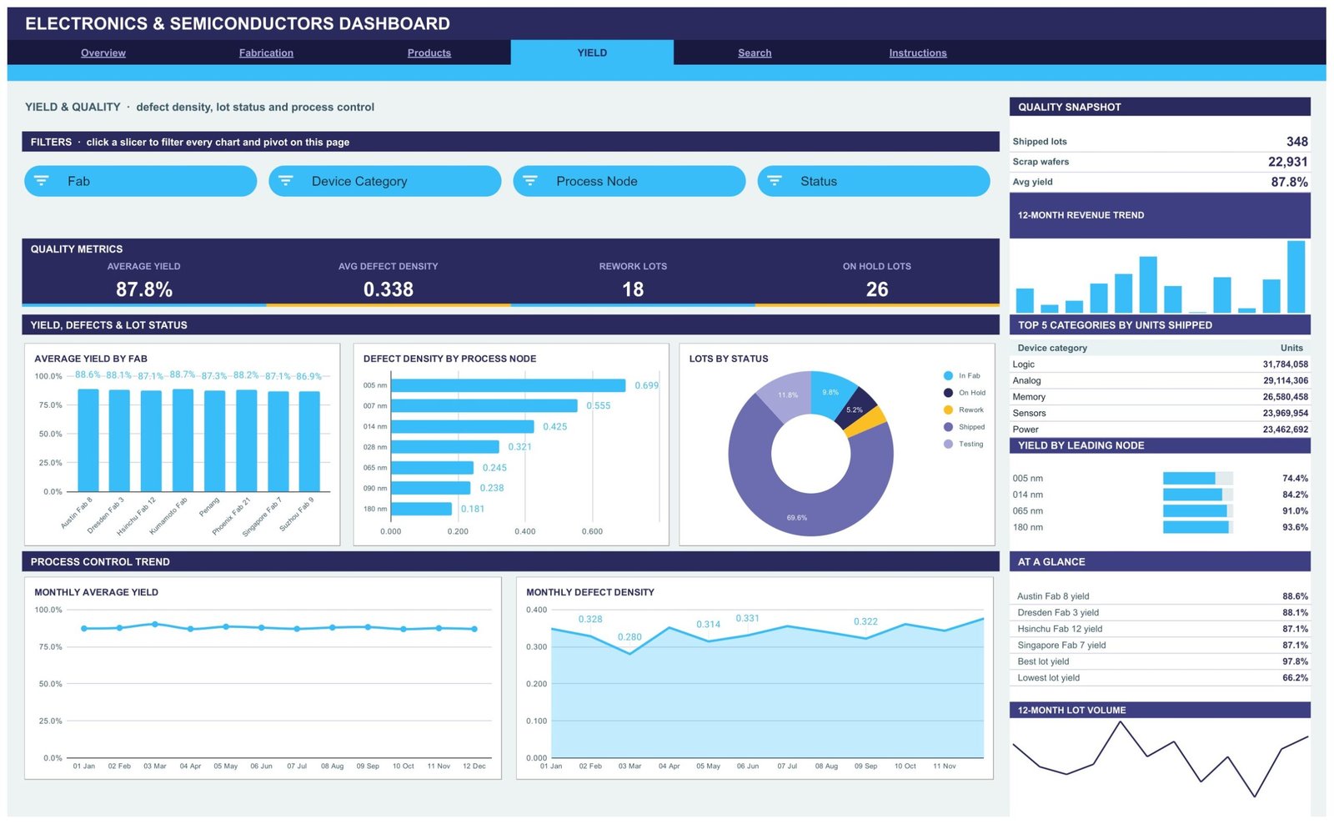
Task: Click the Average Yield 87.8% metric card
Action: 144,282
